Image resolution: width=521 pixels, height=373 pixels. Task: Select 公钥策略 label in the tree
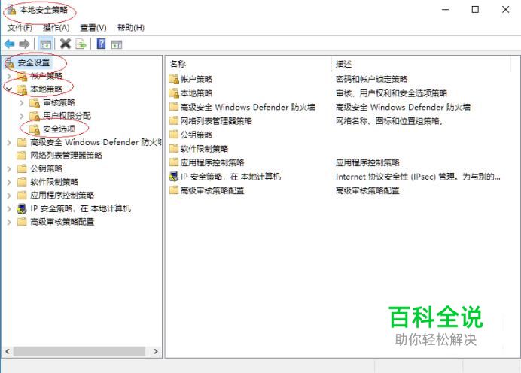[46, 169]
